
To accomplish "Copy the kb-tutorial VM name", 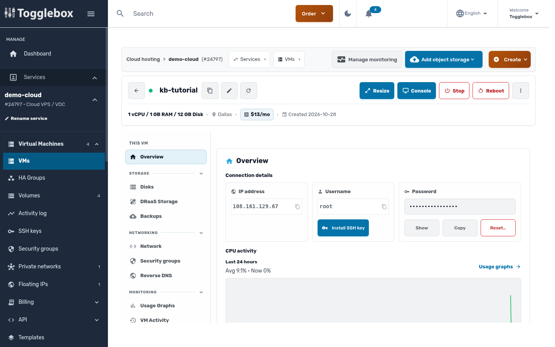I will (x=210, y=91).
